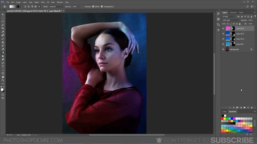Image resolution: width=257 pixels, height=144 pixels.
Task: Hide the Color Fill 4 layer
Action: click(x=223, y=28)
